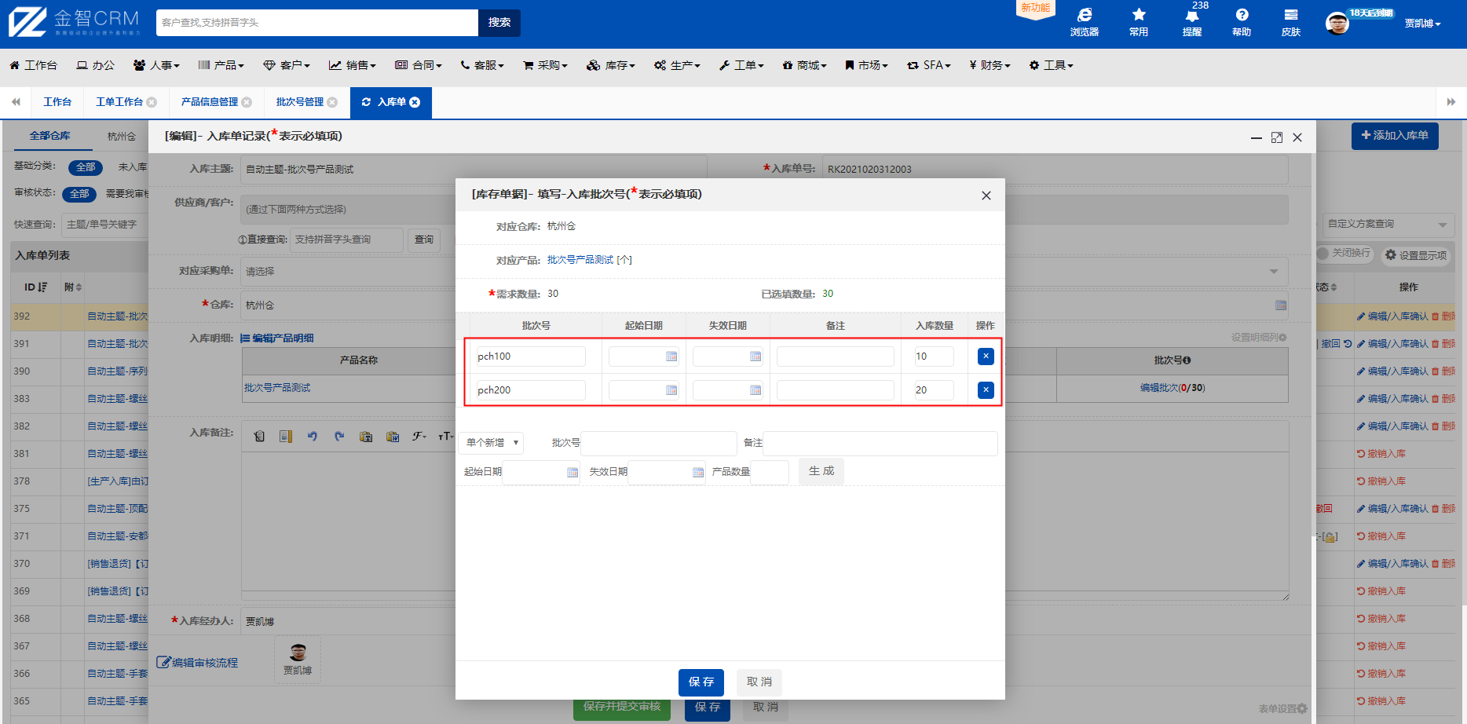Open the 新功能 badge
Viewport: 1467px width, 724px height.
[x=1036, y=9]
